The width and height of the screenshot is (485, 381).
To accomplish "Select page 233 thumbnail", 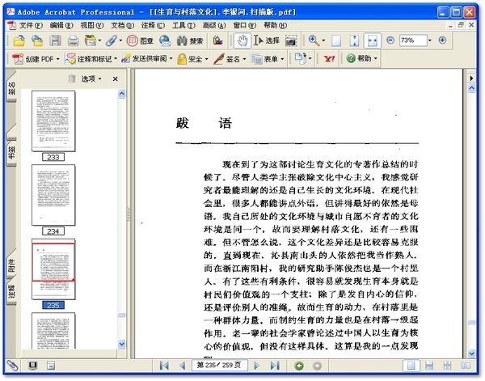I will 53,121.
